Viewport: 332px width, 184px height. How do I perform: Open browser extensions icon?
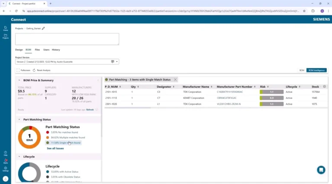[313, 11]
